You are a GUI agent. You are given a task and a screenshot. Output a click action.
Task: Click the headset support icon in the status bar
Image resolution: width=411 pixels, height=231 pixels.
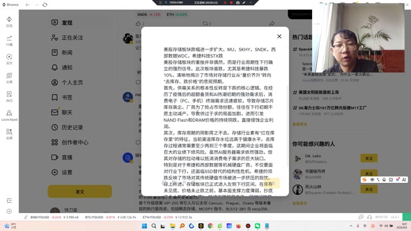(369, 217)
